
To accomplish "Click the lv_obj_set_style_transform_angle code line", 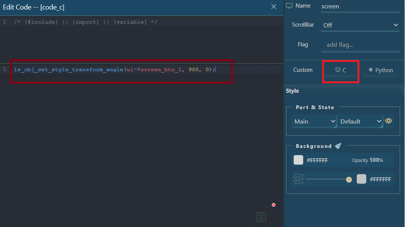I will coord(115,69).
